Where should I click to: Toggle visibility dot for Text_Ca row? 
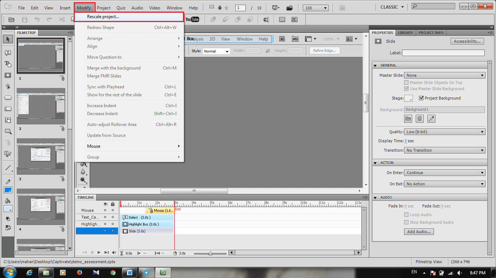[105, 217]
